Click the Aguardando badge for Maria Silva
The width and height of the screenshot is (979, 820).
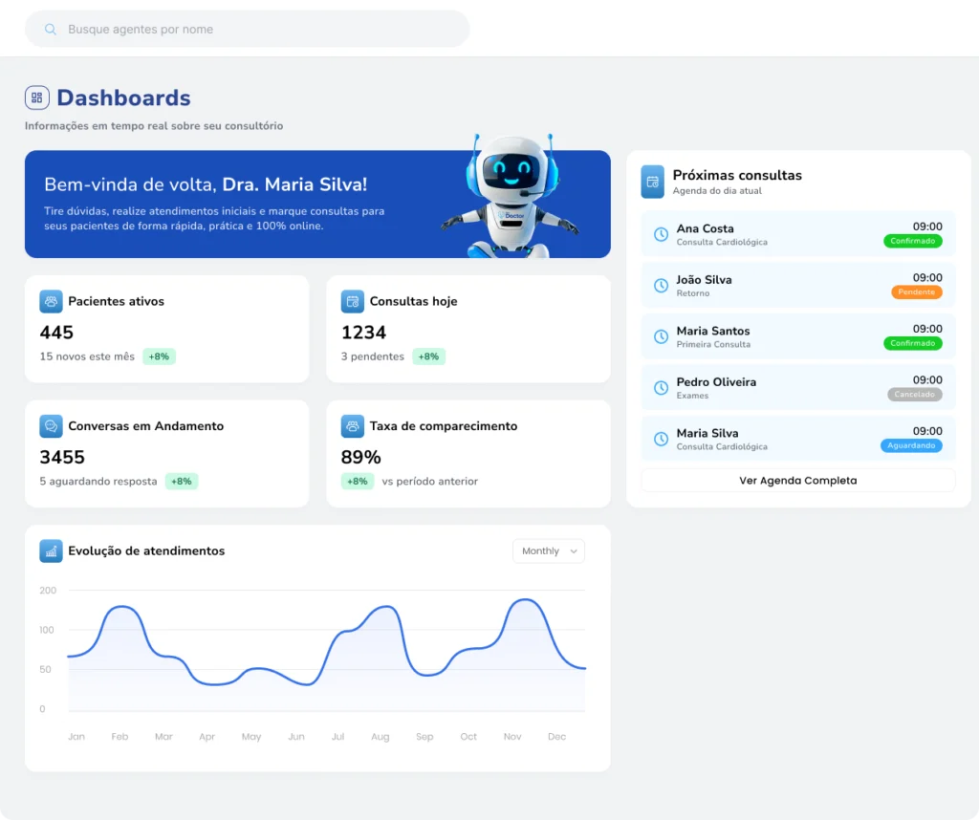pyautogui.click(x=911, y=446)
